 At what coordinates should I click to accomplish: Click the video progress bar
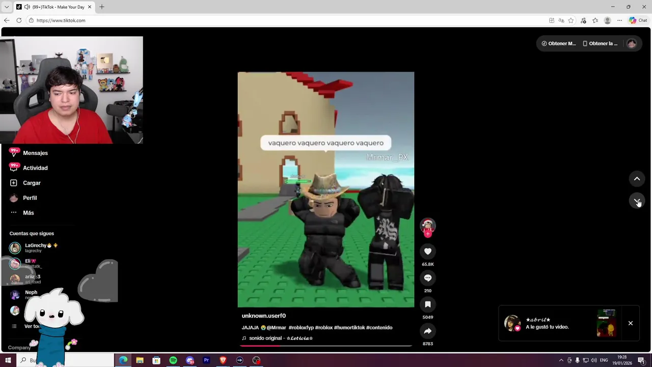pyautogui.click(x=326, y=346)
